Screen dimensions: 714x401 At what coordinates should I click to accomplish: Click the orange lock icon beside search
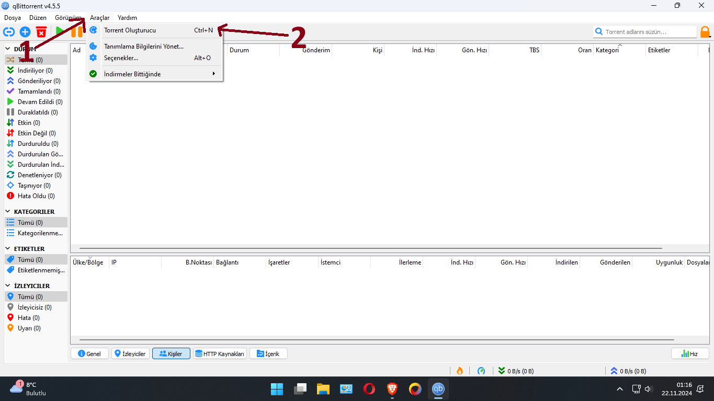(705, 32)
